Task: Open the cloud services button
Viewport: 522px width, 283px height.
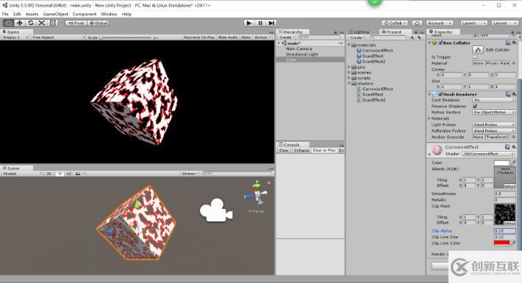Action: [x=417, y=23]
